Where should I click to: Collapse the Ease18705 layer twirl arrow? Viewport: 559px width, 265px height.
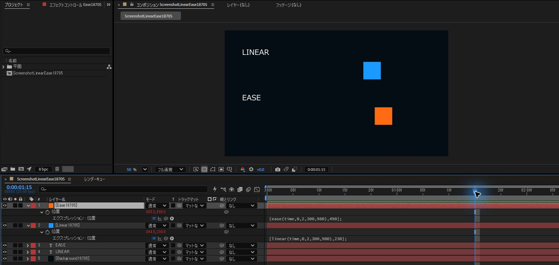[28, 206]
